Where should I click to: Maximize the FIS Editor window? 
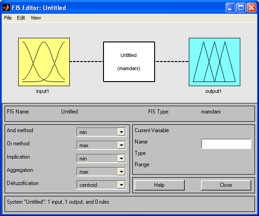click(x=241, y=8)
